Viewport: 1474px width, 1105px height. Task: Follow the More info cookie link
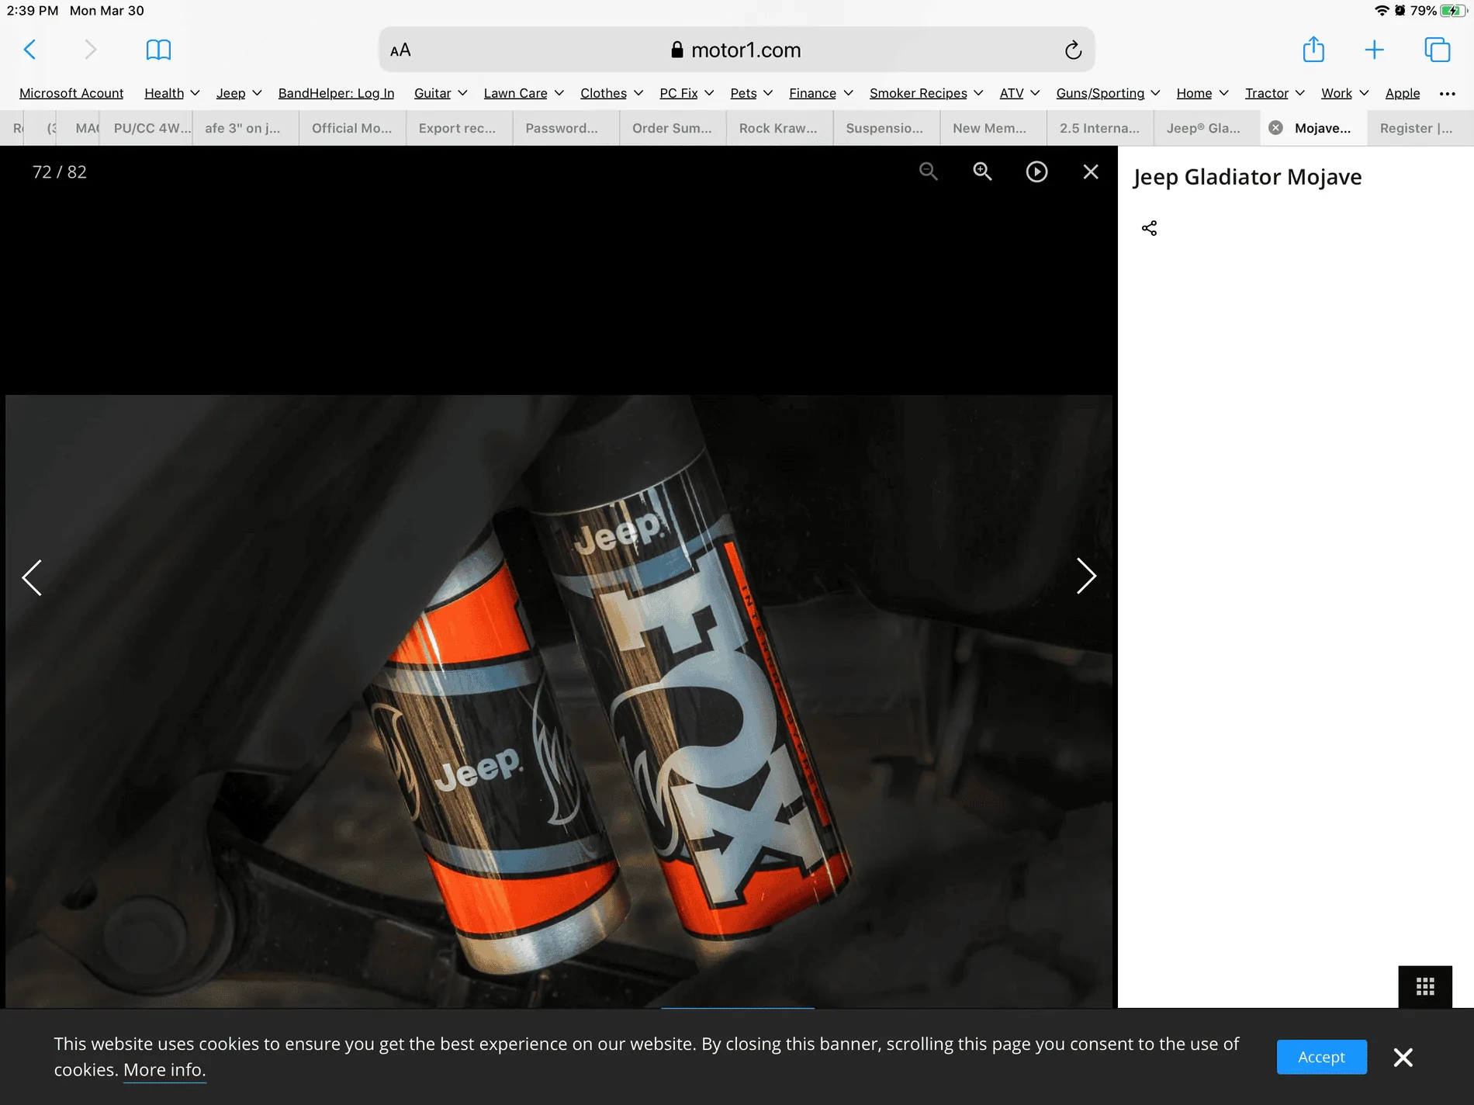(x=164, y=1070)
